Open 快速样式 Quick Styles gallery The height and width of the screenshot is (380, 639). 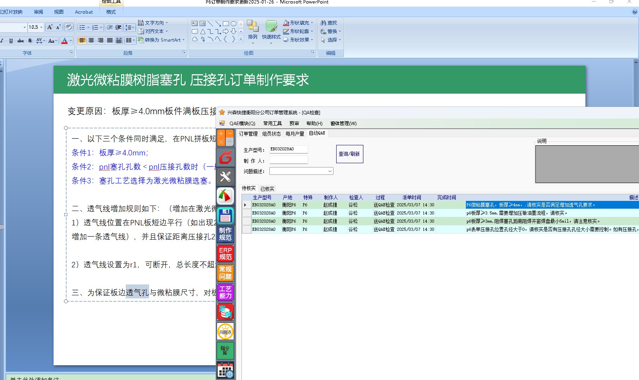[271, 31]
